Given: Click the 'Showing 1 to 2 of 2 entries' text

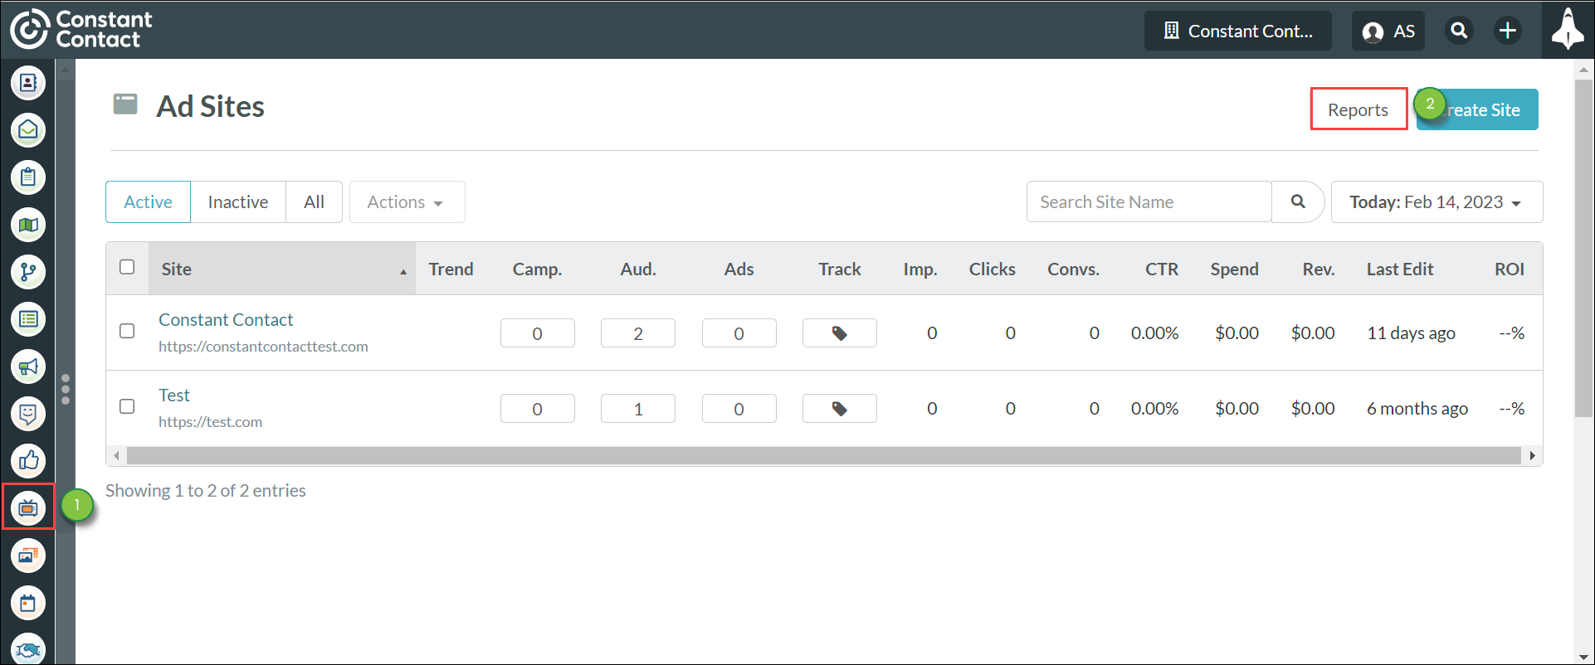Looking at the screenshot, I should click(x=206, y=491).
